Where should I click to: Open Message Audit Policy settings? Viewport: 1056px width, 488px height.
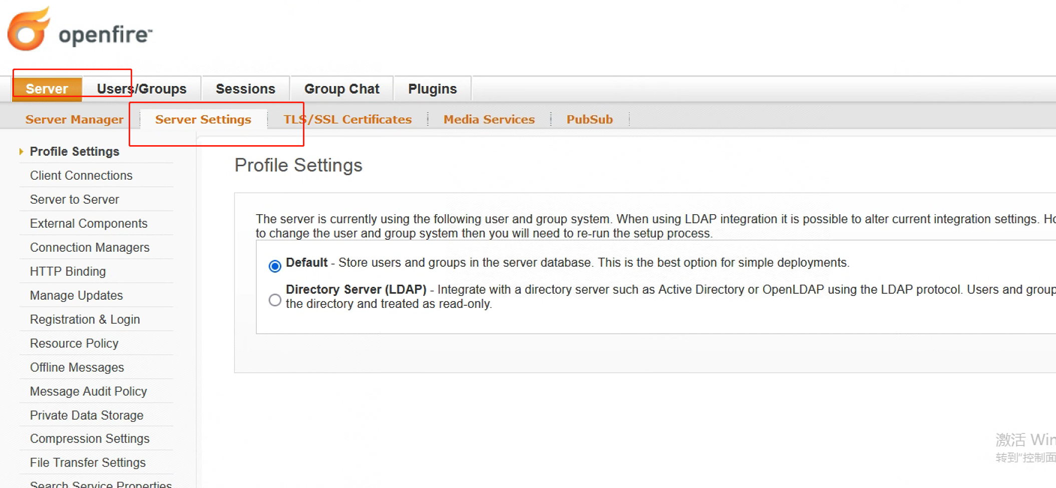[89, 391]
